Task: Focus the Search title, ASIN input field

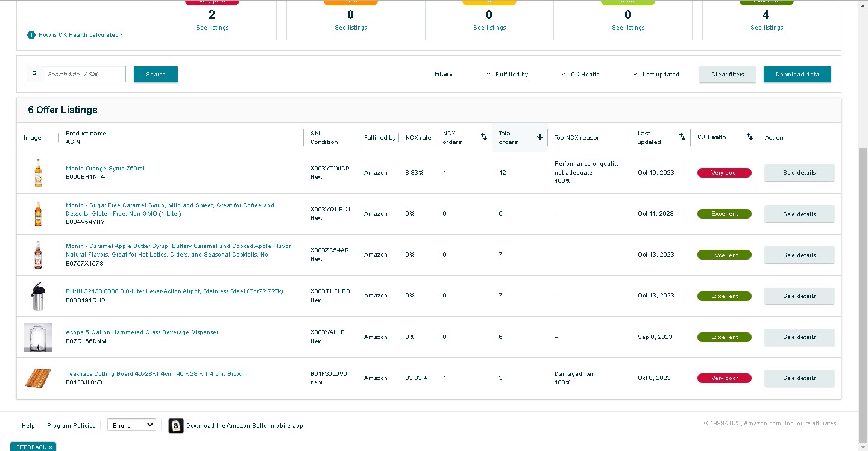Action: (x=84, y=74)
